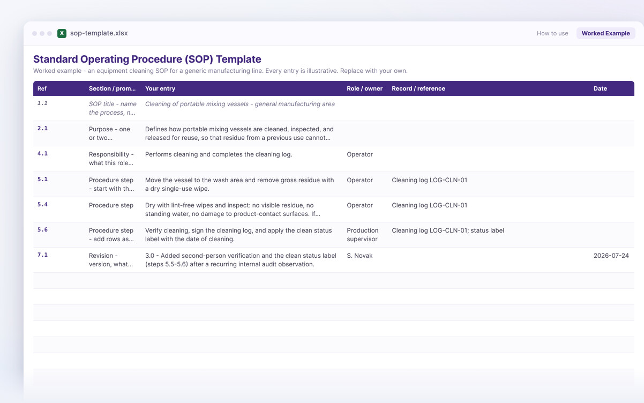Click the Role / owner column header
This screenshot has width=644, height=403.
click(x=364, y=88)
